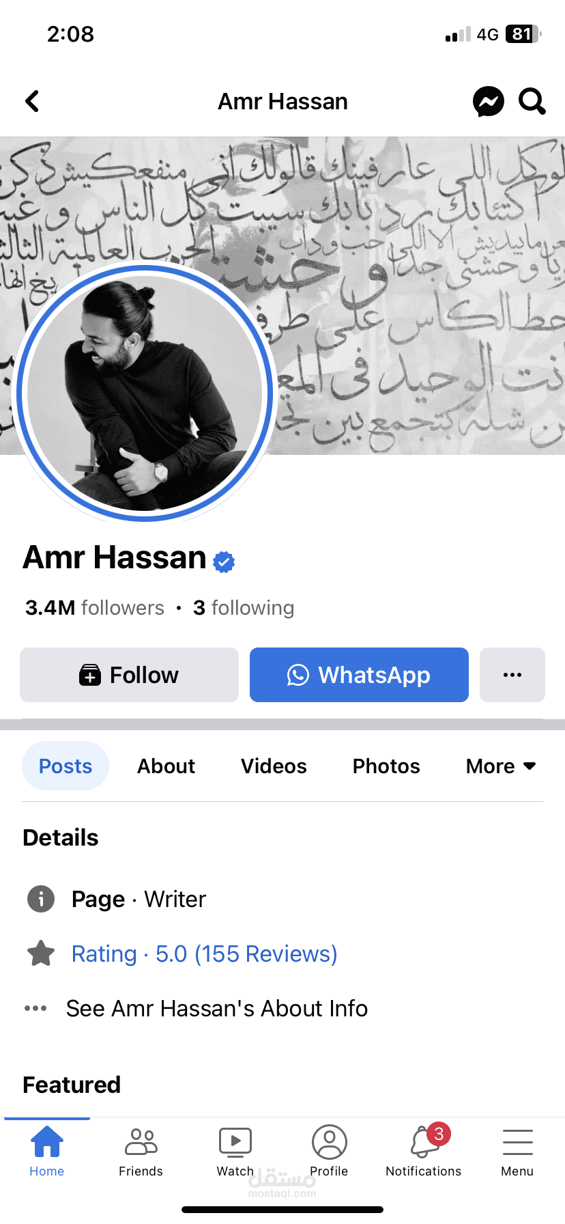Open the Home tab icon
The image size is (565, 1224).
point(46,1142)
